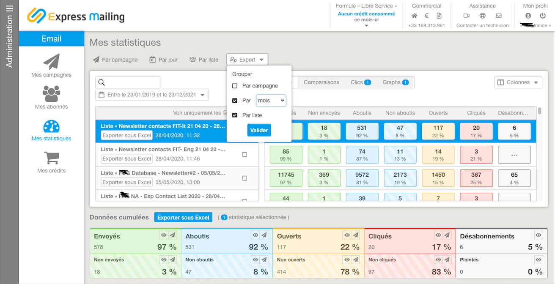555x284 pixels.
Task: Click 11745 envoyés cell
Action: 286,178
